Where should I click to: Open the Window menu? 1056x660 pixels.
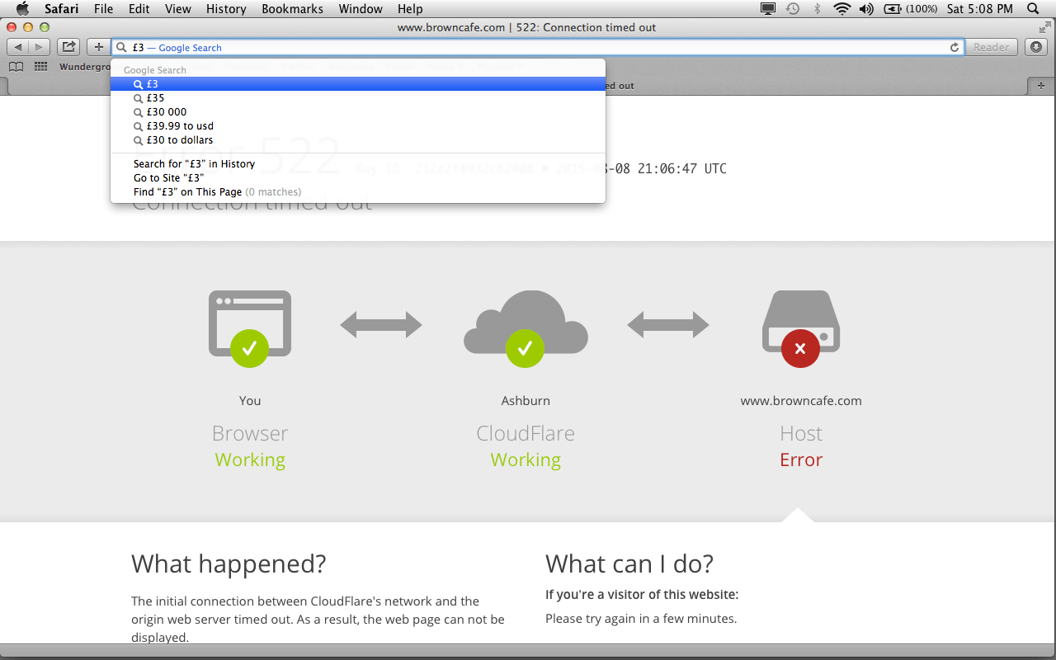tap(361, 8)
